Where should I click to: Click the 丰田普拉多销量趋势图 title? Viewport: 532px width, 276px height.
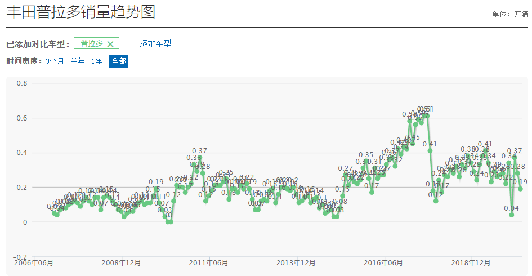coord(81,12)
